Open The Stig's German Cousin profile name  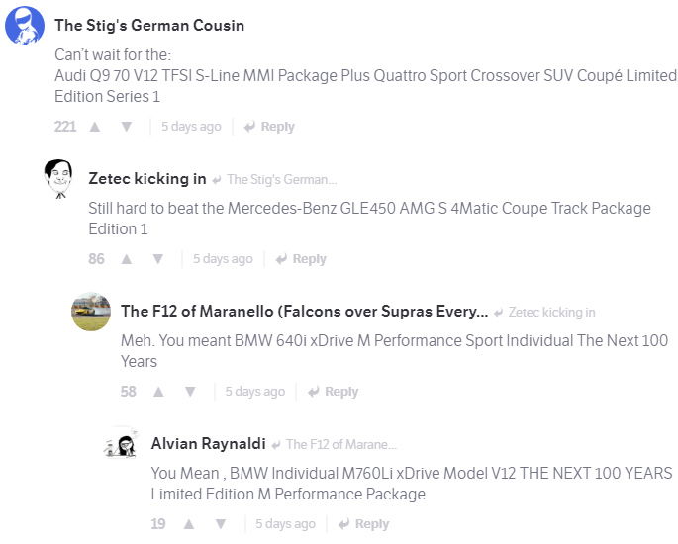click(x=149, y=25)
